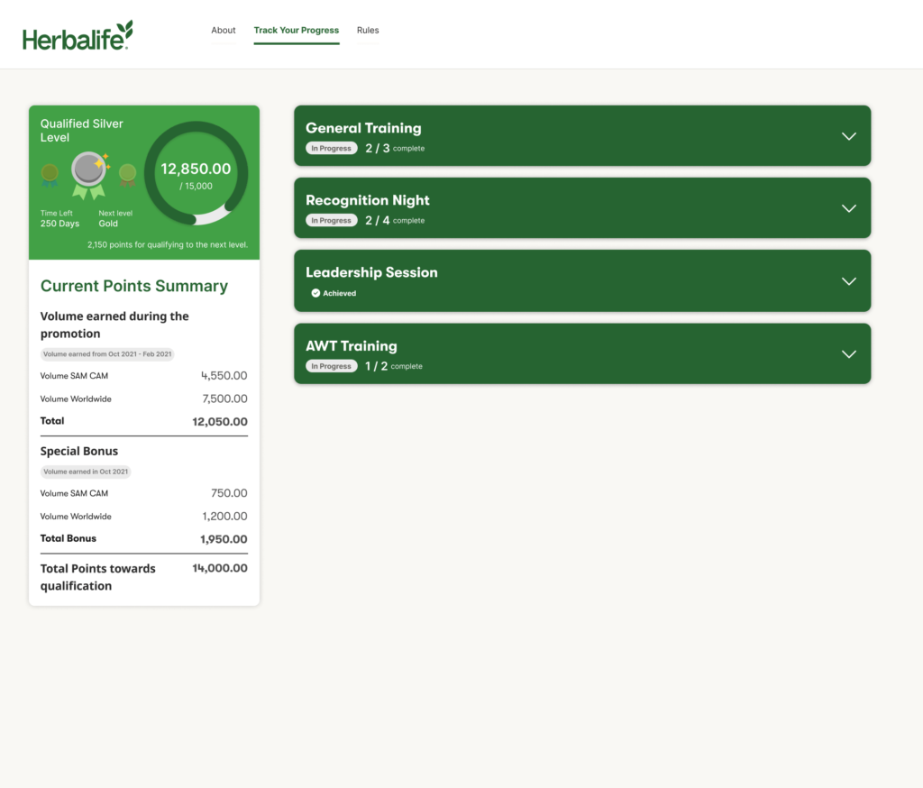This screenshot has height=788, width=923.
Task: Click '2,150 points for qualifying' message
Action: coord(168,245)
